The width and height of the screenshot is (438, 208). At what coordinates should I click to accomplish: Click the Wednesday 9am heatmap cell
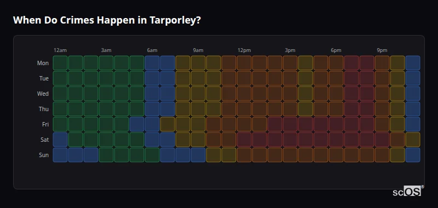point(198,94)
